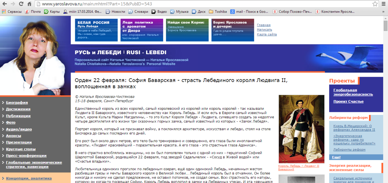
Task: Open «Энергетическая реформа: удар по кошельку потребителя?»
Action: click(x=354, y=140)
